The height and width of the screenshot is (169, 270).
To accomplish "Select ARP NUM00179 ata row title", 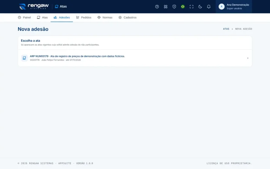I will (x=77, y=56).
